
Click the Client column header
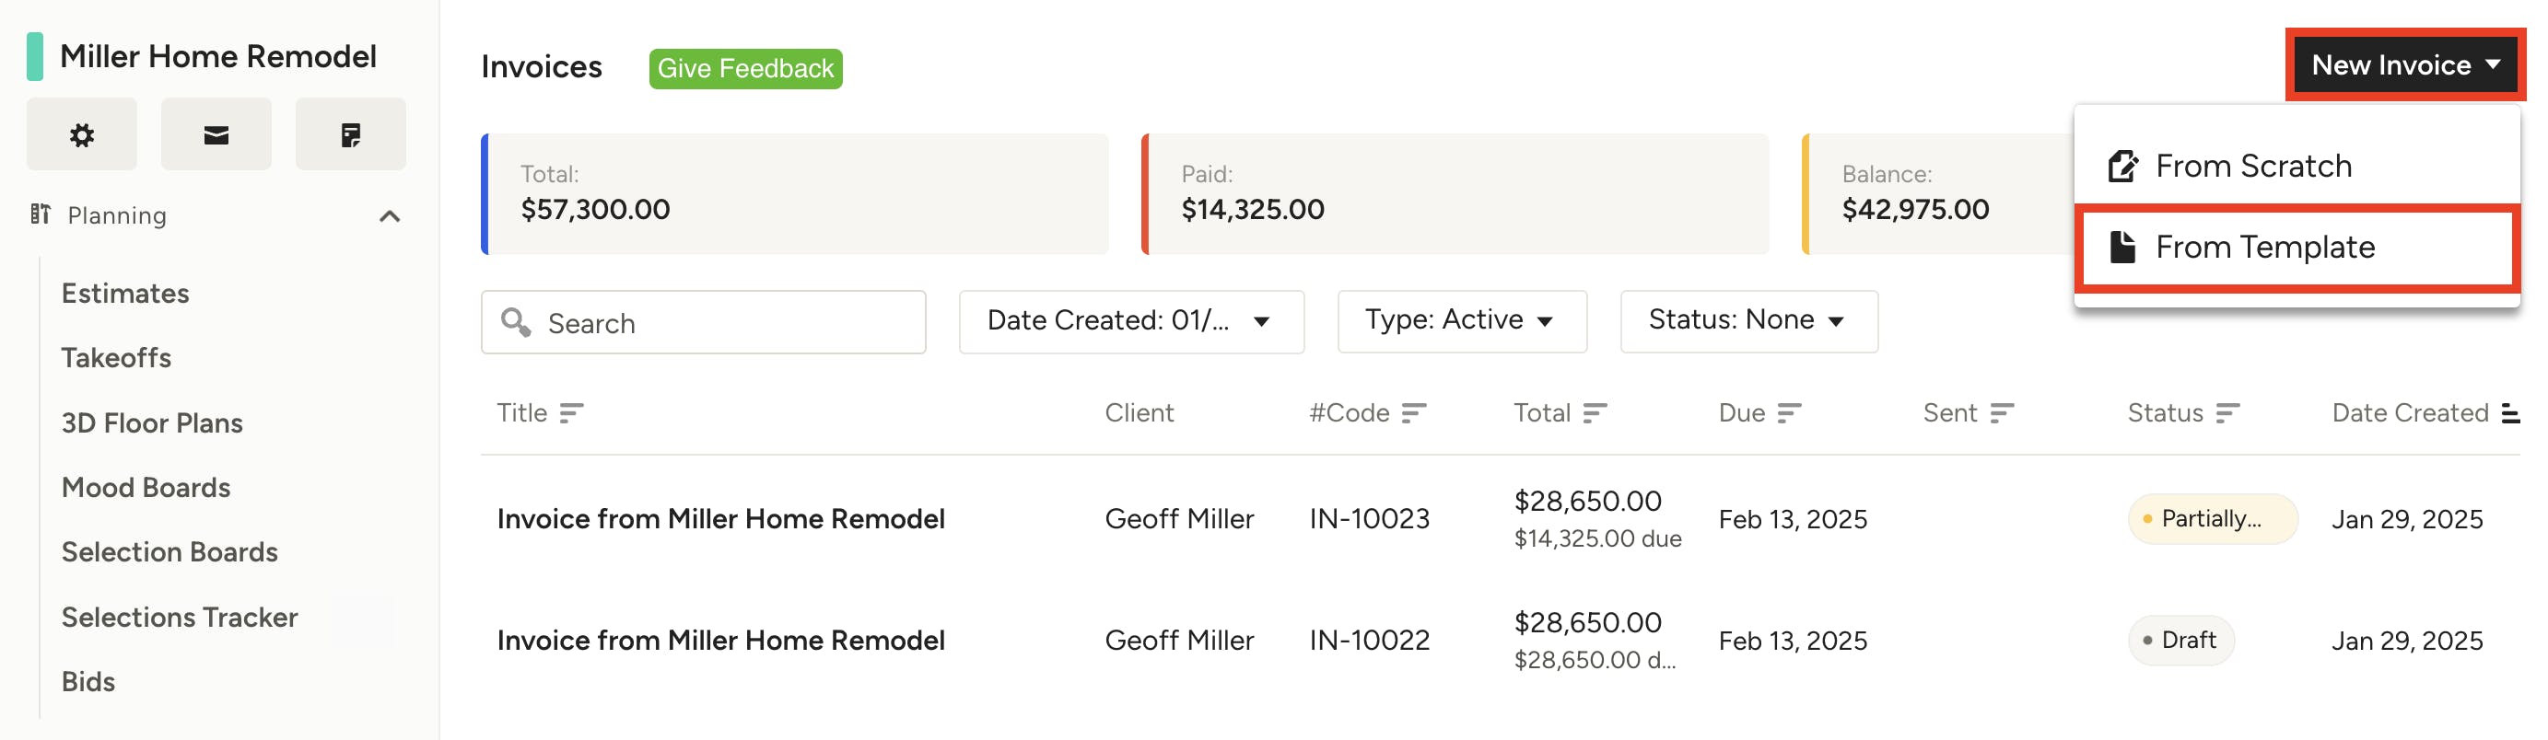point(1139,413)
